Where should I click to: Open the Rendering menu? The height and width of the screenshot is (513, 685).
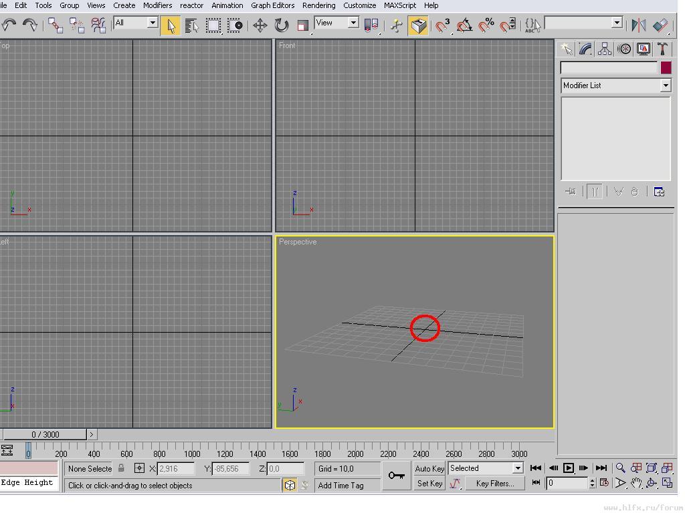318,5
